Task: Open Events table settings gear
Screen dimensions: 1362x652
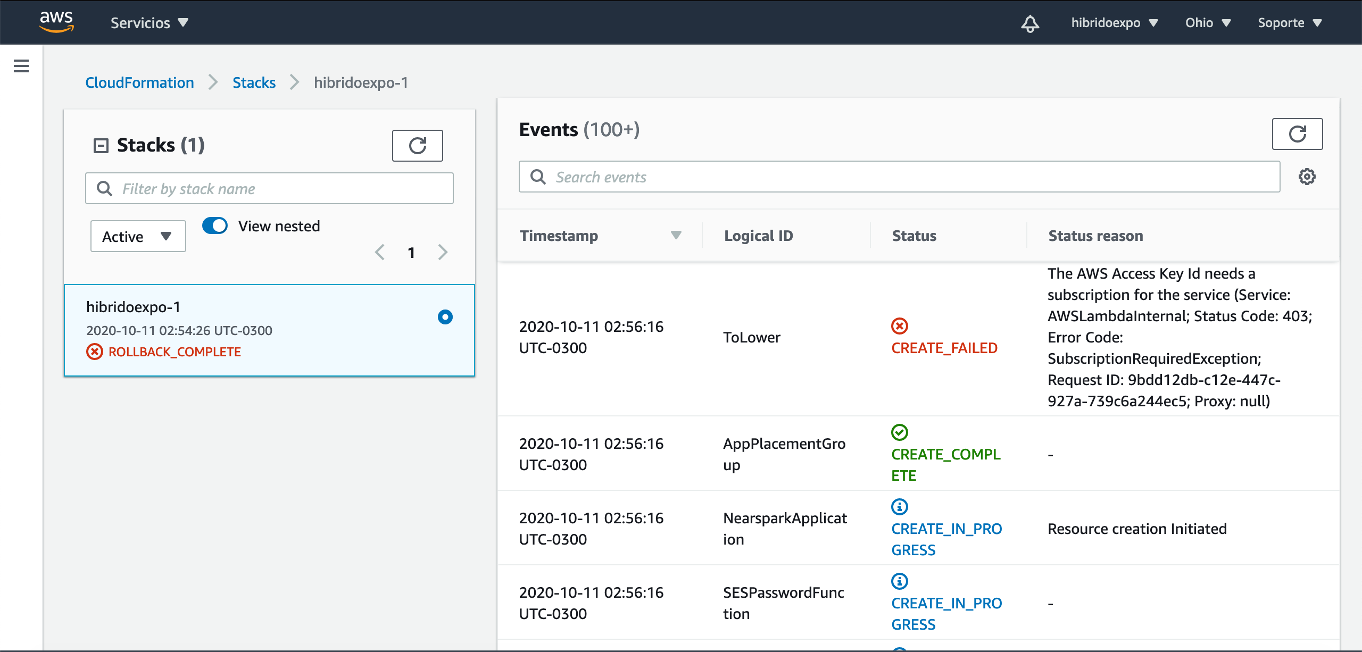Action: (1307, 177)
